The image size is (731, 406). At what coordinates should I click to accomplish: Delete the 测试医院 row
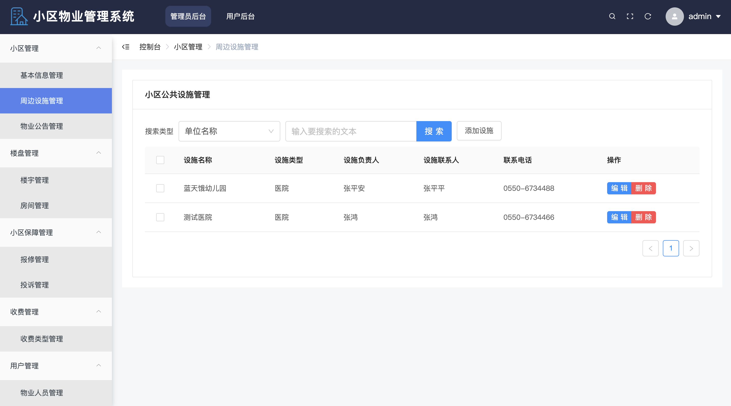[644, 217]
